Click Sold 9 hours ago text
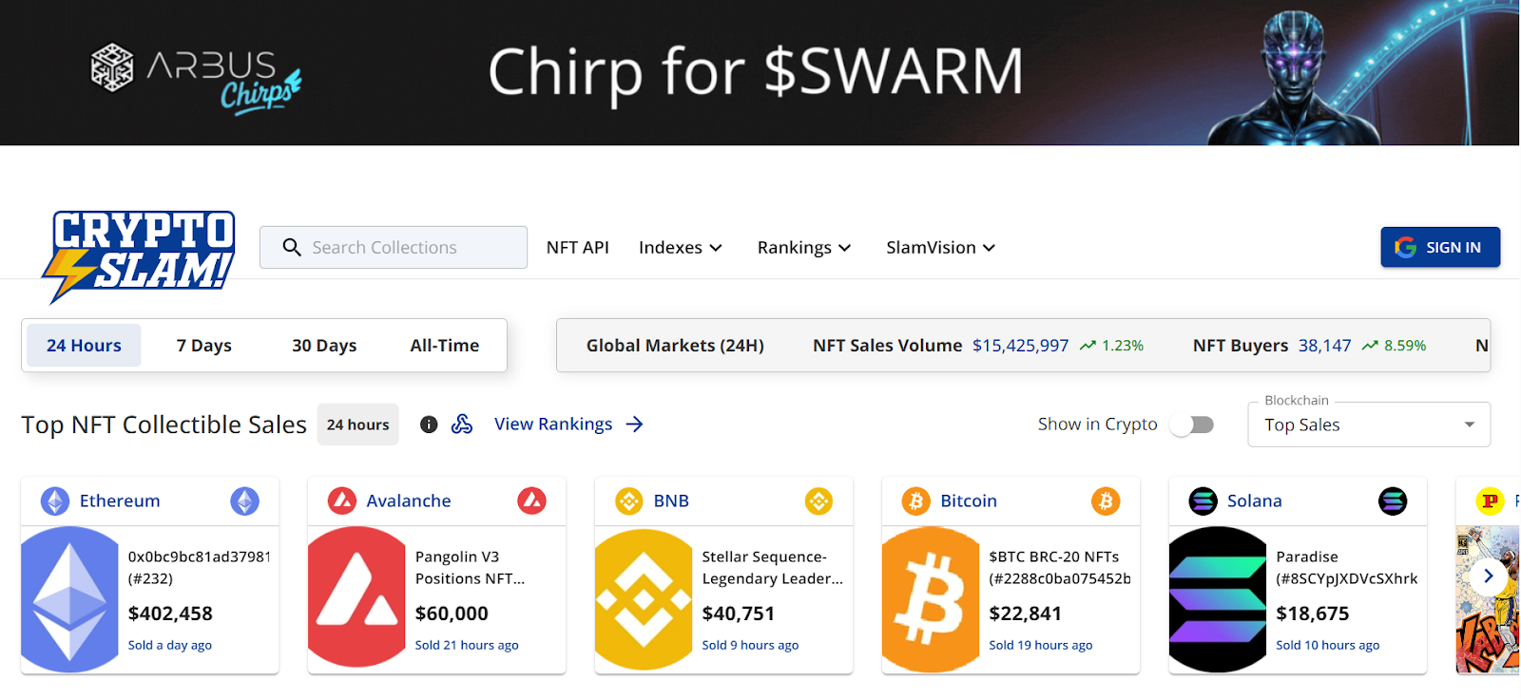The image size is (1521, 698). 750,645
